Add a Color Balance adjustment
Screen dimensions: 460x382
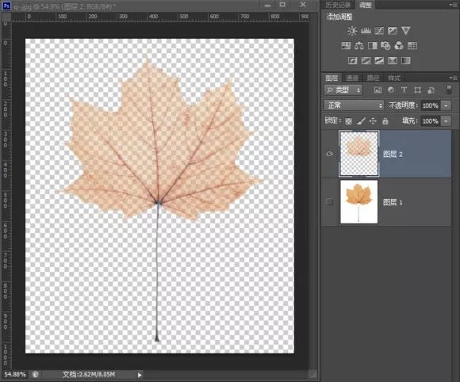[x=359, y=46]
